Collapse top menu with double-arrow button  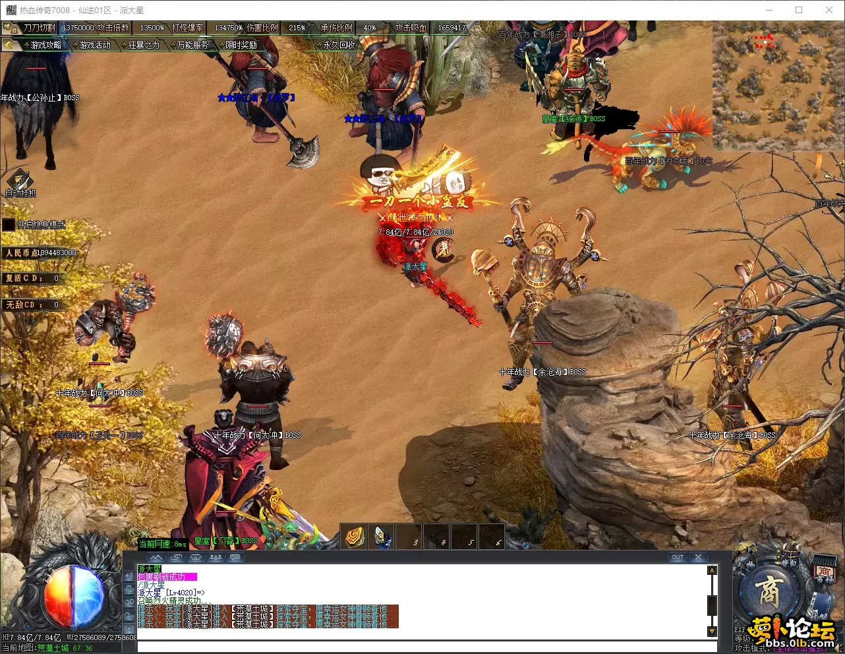(x=9, y=45)
